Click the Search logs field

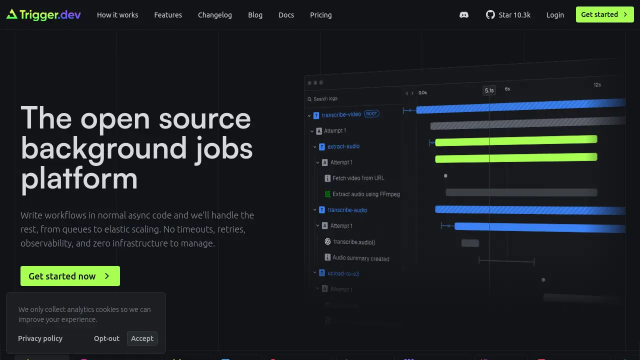pos(354,98)
